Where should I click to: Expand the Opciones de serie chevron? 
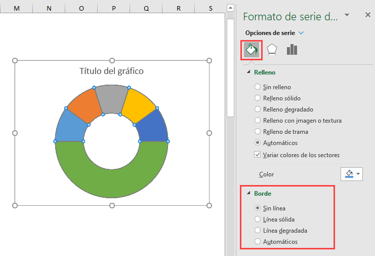[301, 33]
